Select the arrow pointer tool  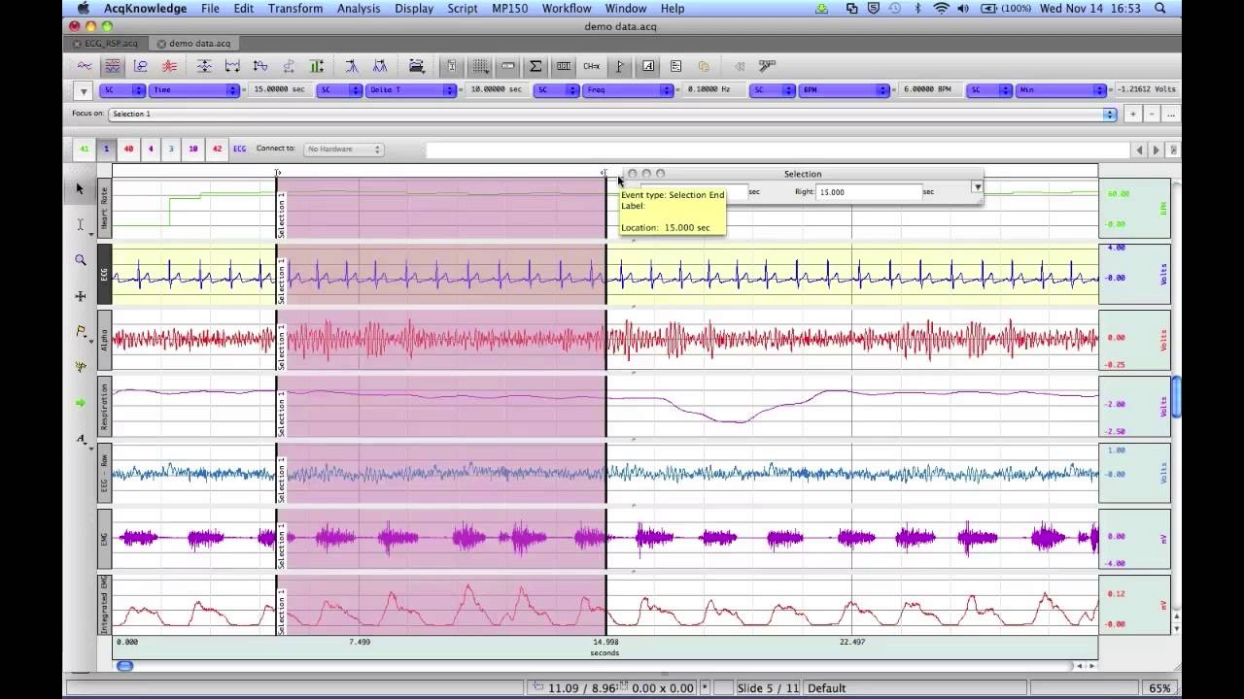[x=81, y=189]
